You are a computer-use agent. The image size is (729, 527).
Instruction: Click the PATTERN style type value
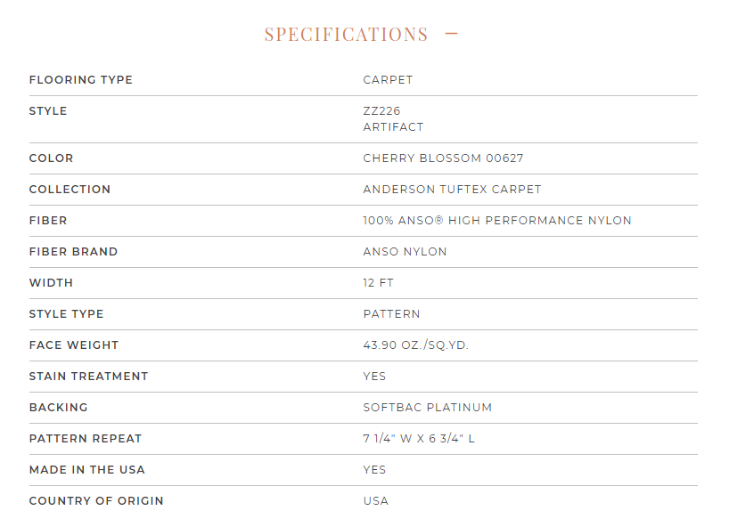pos(391,314)
